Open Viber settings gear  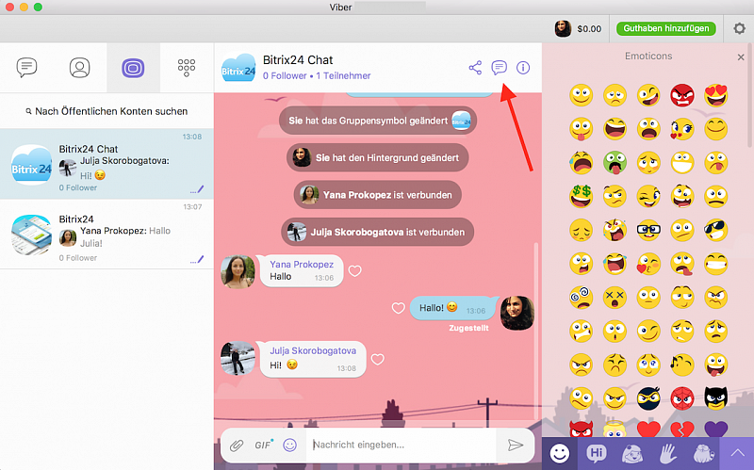click(740, 28)
